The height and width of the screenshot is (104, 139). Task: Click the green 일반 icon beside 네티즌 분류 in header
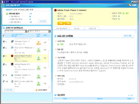tap(123, 13)
